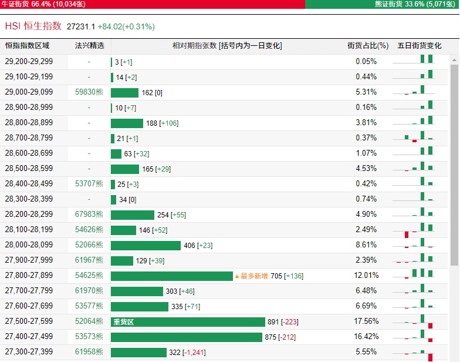Select the 28,900-28,999 index range

[x=29, y=107]
